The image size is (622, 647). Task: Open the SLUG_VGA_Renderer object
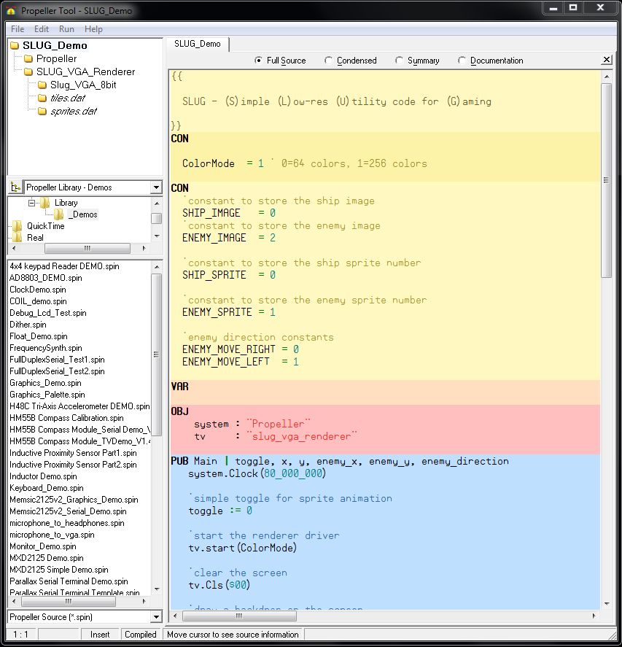coord(82,71)
